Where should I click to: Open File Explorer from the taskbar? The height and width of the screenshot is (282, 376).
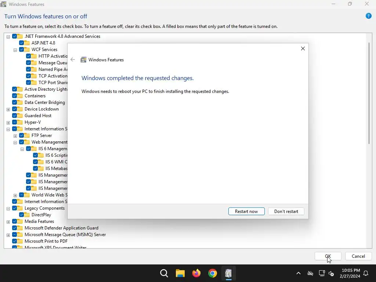point(180,273)
